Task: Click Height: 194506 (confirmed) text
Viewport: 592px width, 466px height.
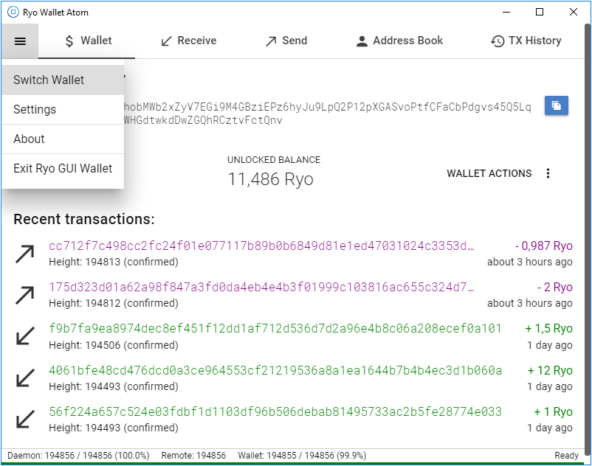Action: pyautogui.click(x=114, y=345)
